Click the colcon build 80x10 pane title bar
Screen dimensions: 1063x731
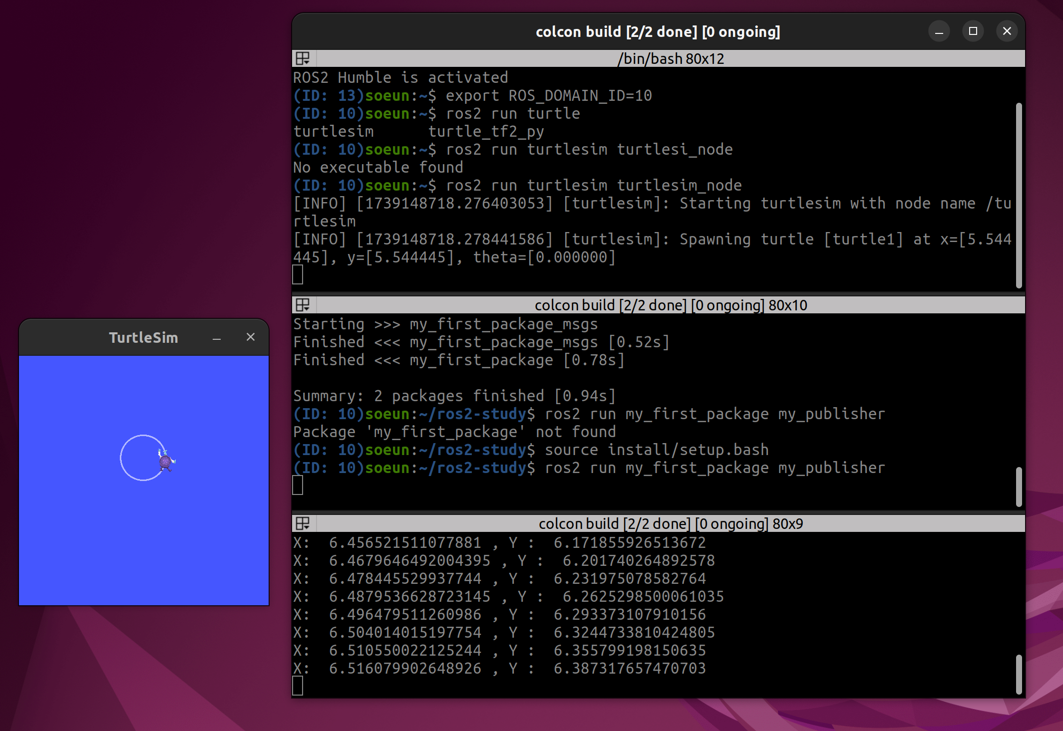pyautogui.click(x=671, y=305)
